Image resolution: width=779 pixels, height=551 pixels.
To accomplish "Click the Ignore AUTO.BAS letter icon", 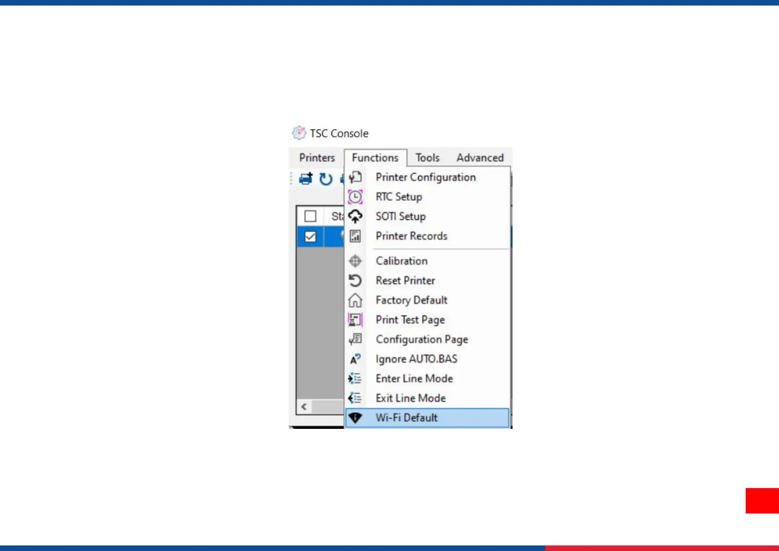I will (355, 359).
